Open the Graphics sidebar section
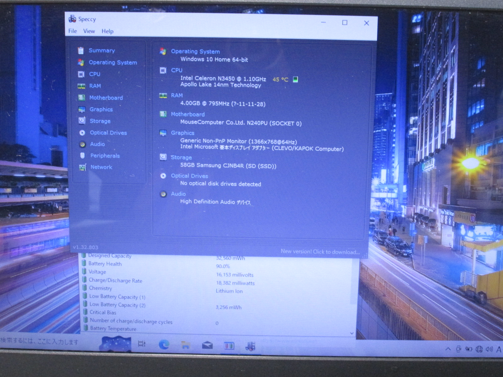This screenshot has width=503, height=377. 101,109
